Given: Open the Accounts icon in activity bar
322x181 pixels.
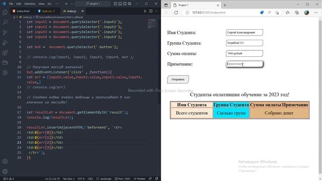Looking at the screenshot, I should click(x=5, y=161).
